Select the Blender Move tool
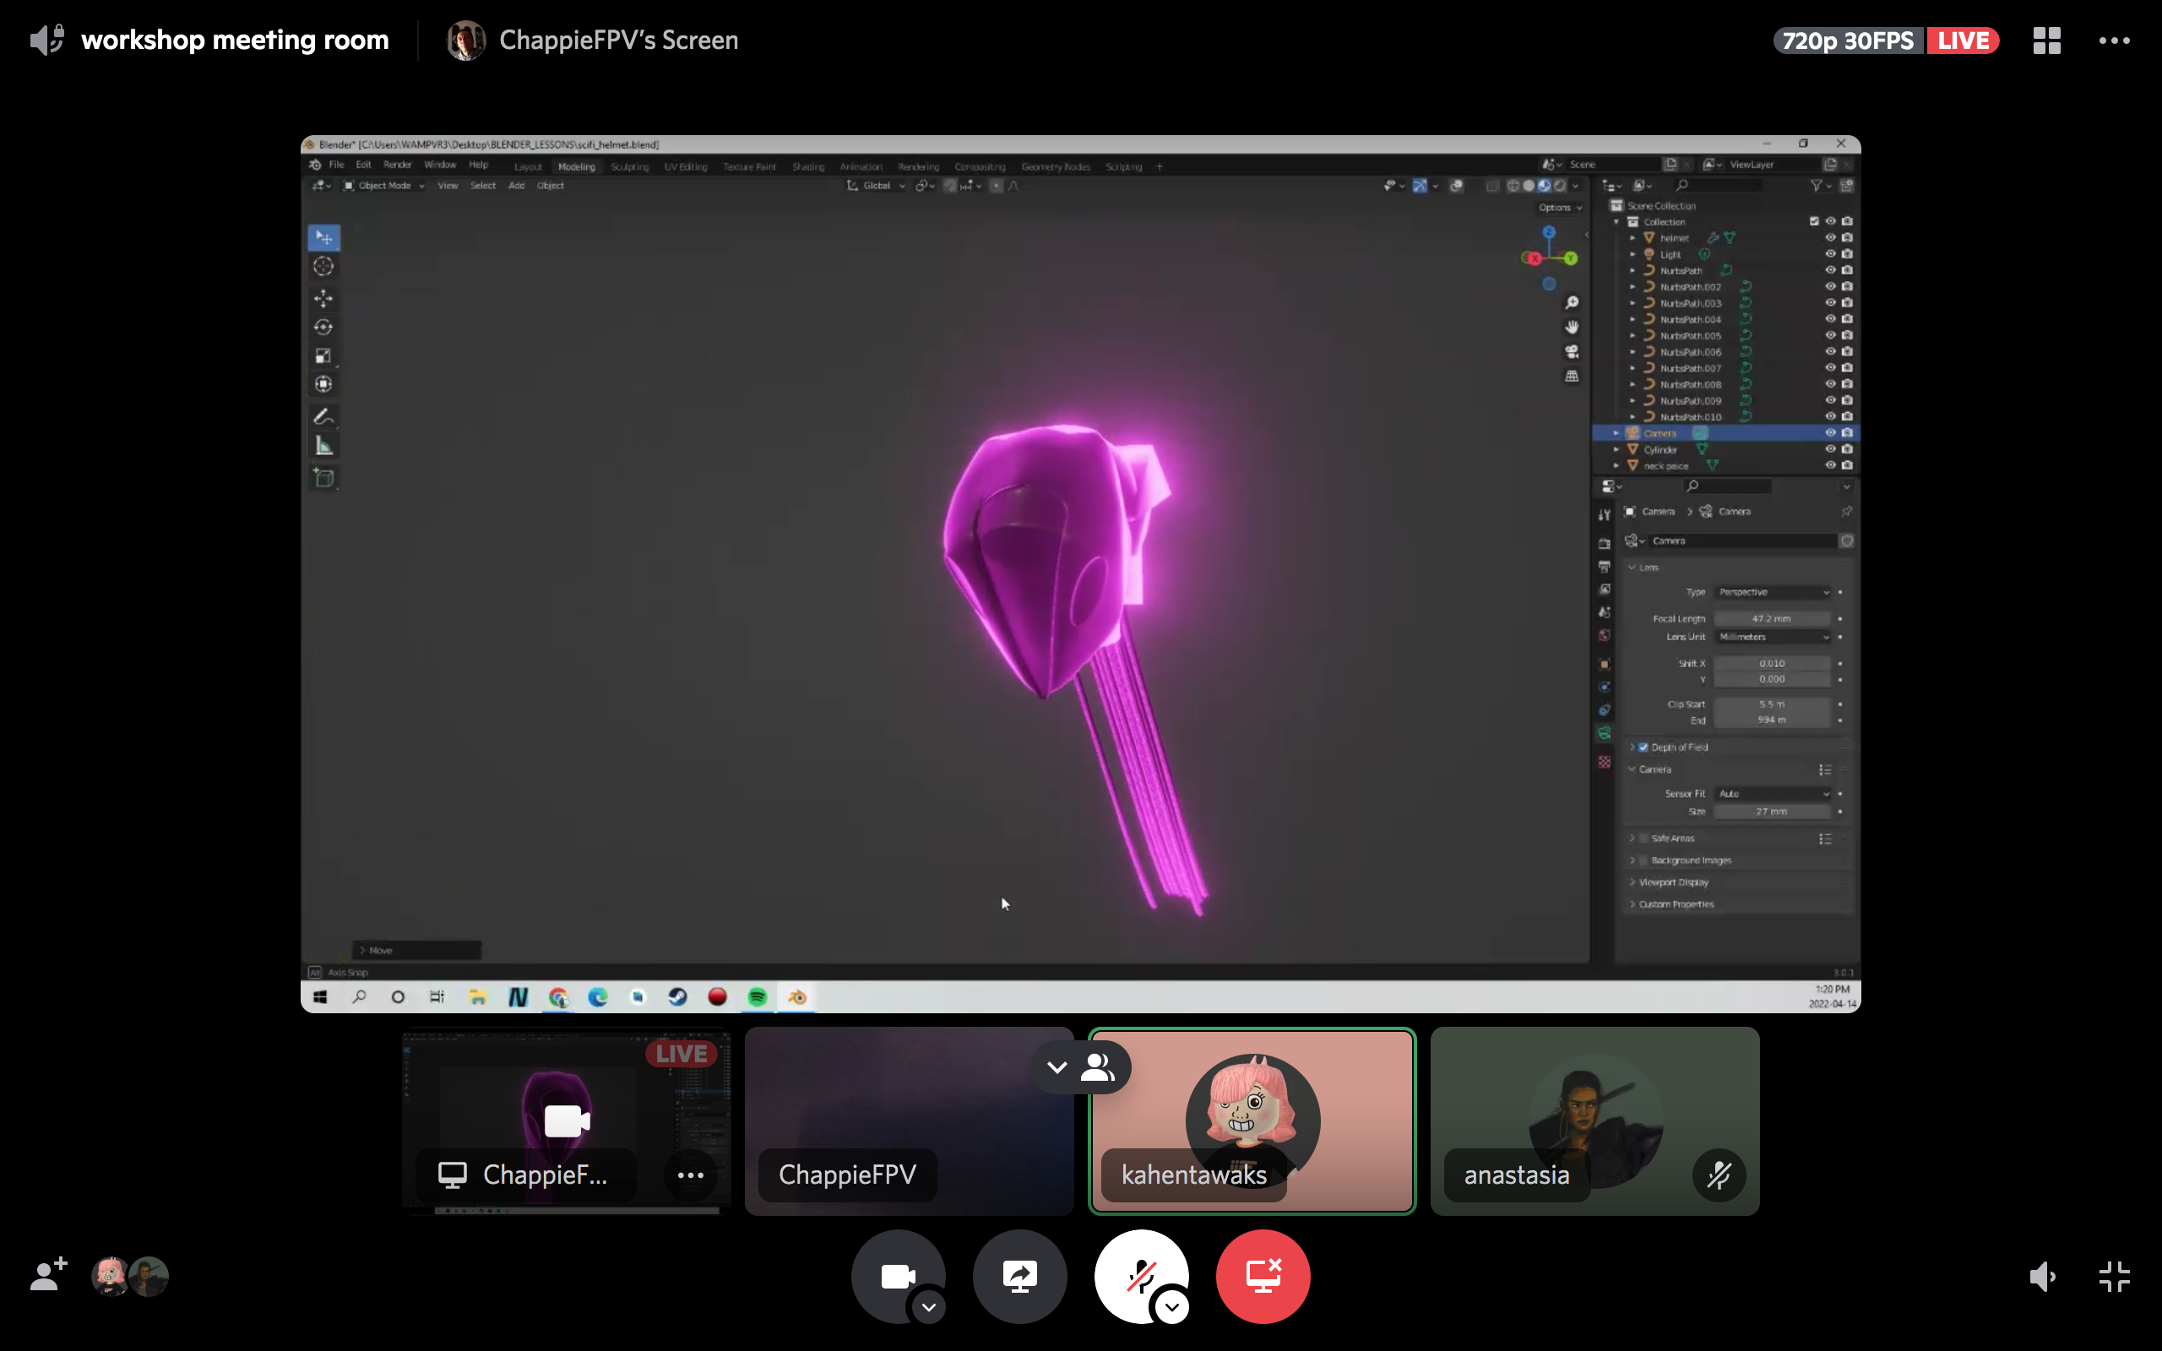 (x=323, y=297)
